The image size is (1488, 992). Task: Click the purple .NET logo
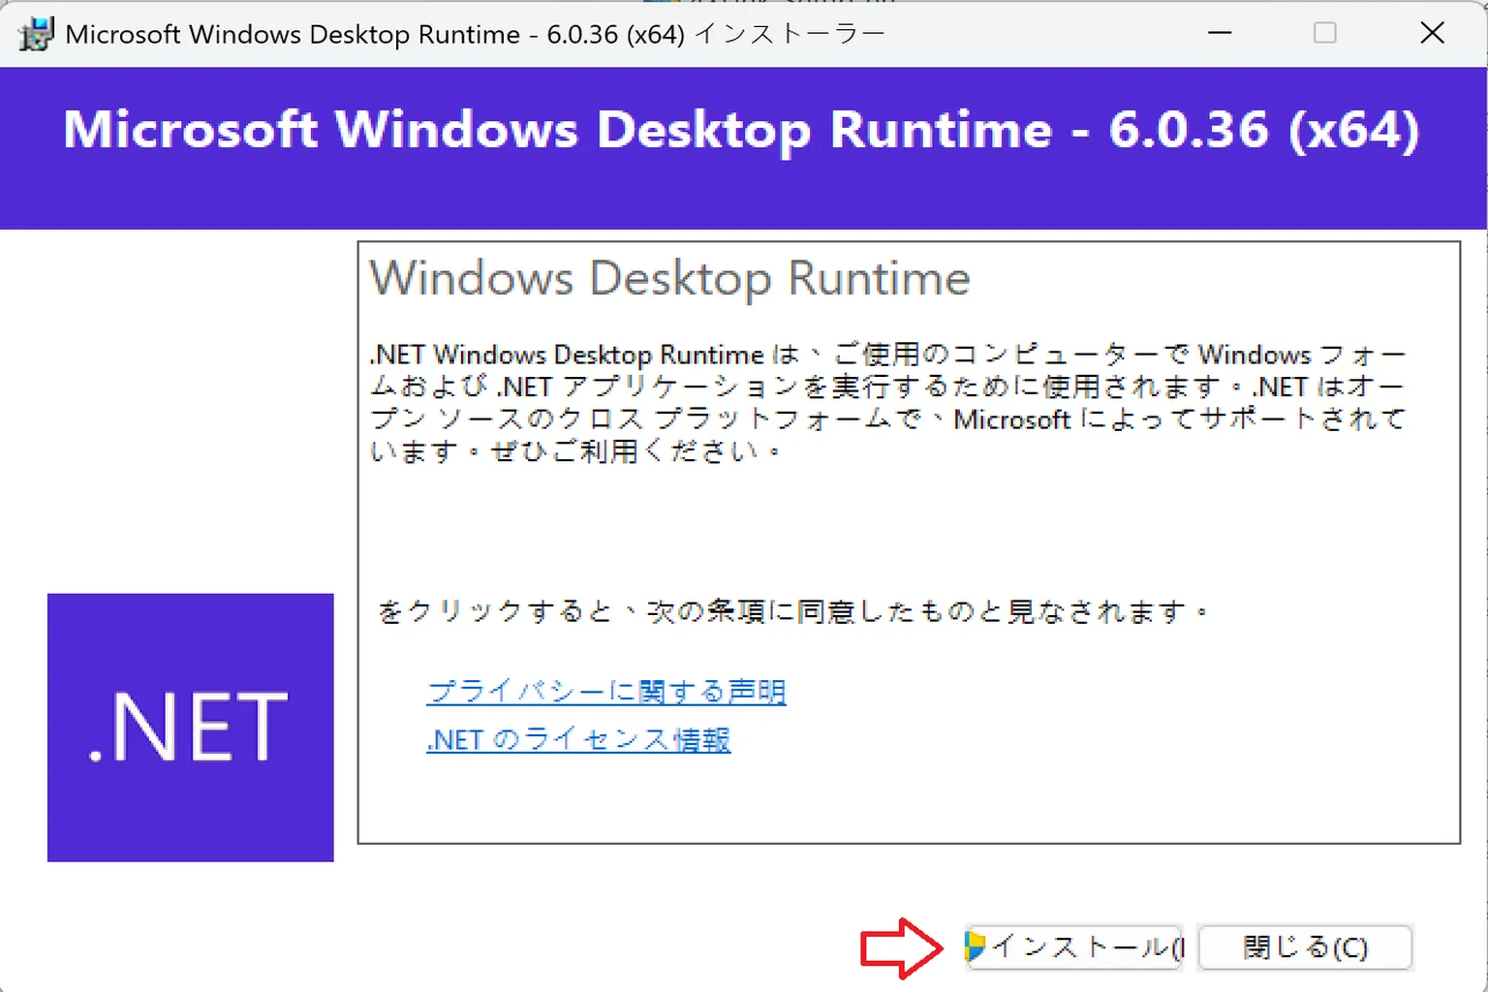[x=191, y=728]
